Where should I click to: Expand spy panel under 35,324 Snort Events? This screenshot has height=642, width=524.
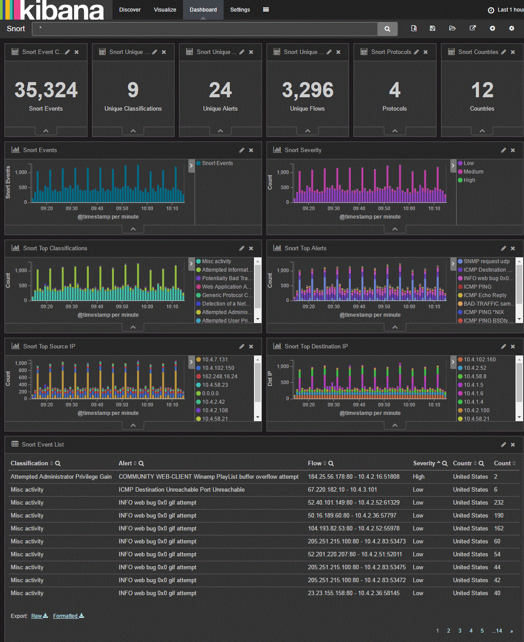coord(46,131)
